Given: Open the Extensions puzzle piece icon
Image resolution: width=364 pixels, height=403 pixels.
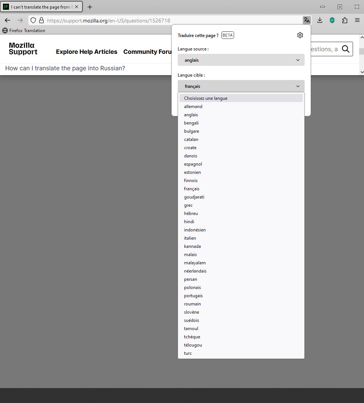Looking at the screenshot, I should click(345, 20).
